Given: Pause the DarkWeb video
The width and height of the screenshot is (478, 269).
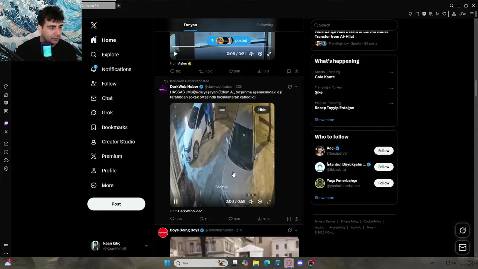Looking at the screenshot, I should [x=176, y=201].
